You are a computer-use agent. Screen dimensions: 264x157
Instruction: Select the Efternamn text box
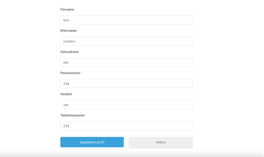(x=127, y=41)
